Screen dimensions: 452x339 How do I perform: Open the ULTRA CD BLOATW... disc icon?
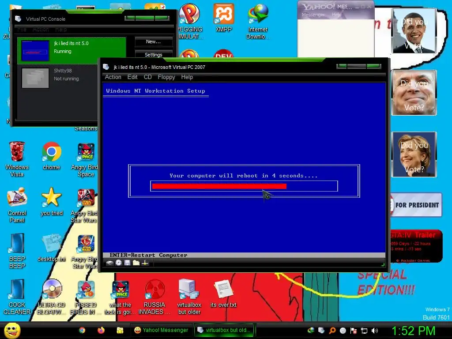click(x=52, y=297)
